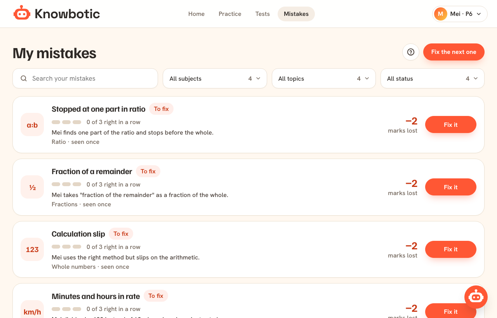This screenshot has width=497, height=318.
Task: Go to the Practice tab
Action: [230, 14]
